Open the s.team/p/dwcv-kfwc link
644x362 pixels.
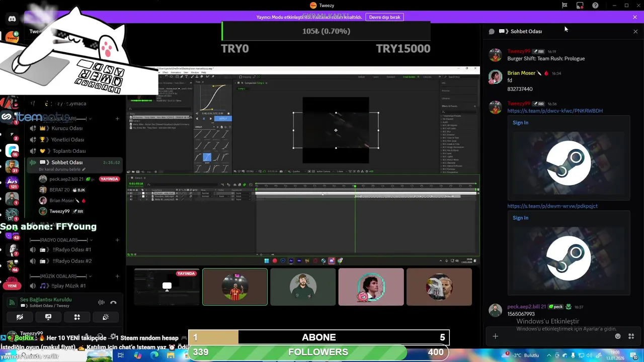(555, 111)
